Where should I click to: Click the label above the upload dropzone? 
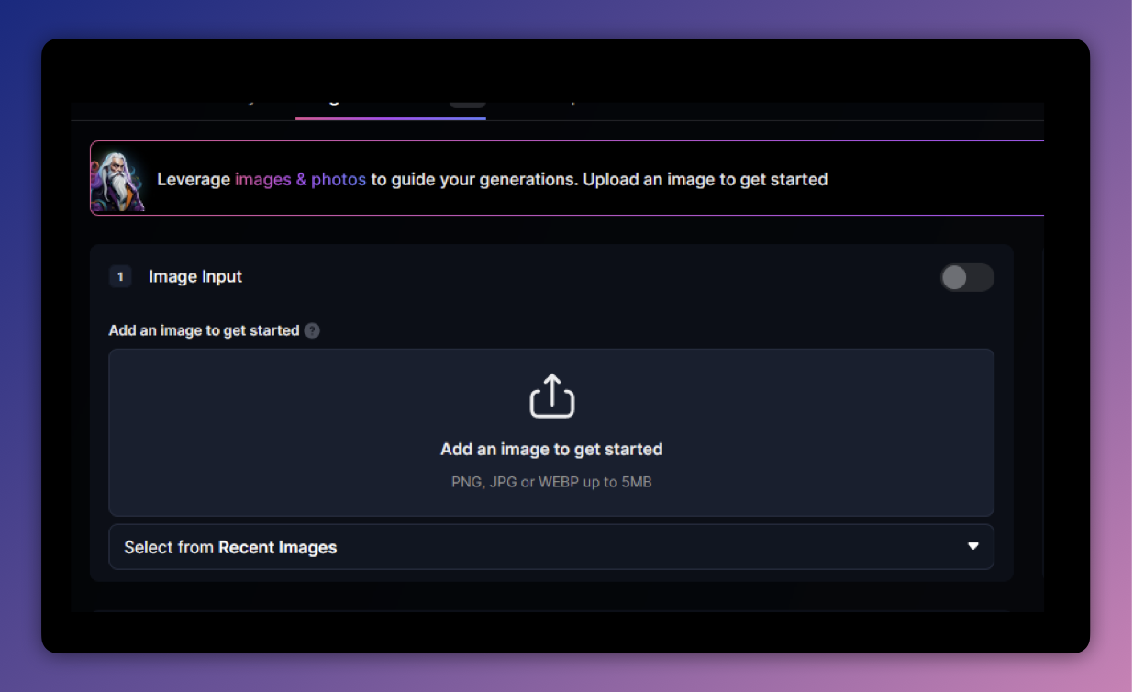[204, 330]
